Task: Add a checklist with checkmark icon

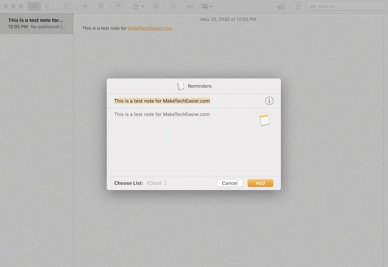Action: click(173, 7)
